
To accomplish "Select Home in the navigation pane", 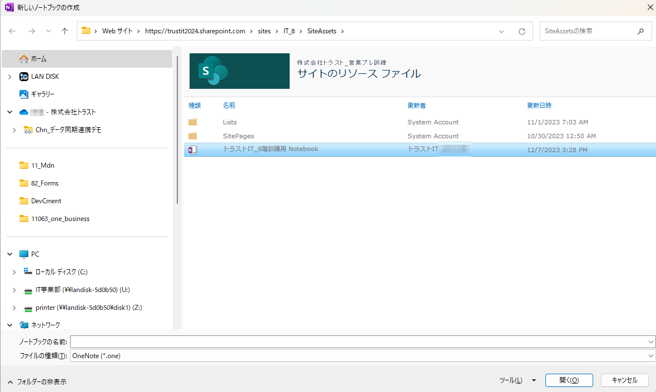I will point(38,58).
